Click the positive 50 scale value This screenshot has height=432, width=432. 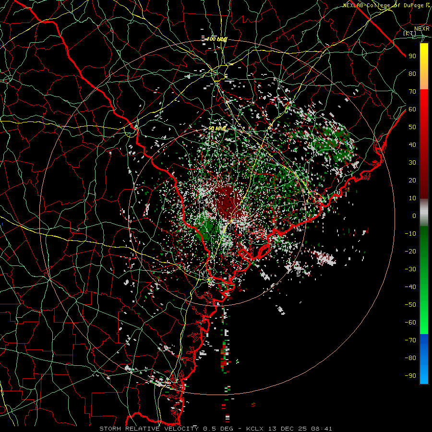coord(412,127)
